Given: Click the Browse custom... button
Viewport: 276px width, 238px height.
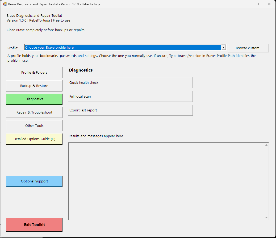Looking at the screenshot, I should [x=249, y=48].
